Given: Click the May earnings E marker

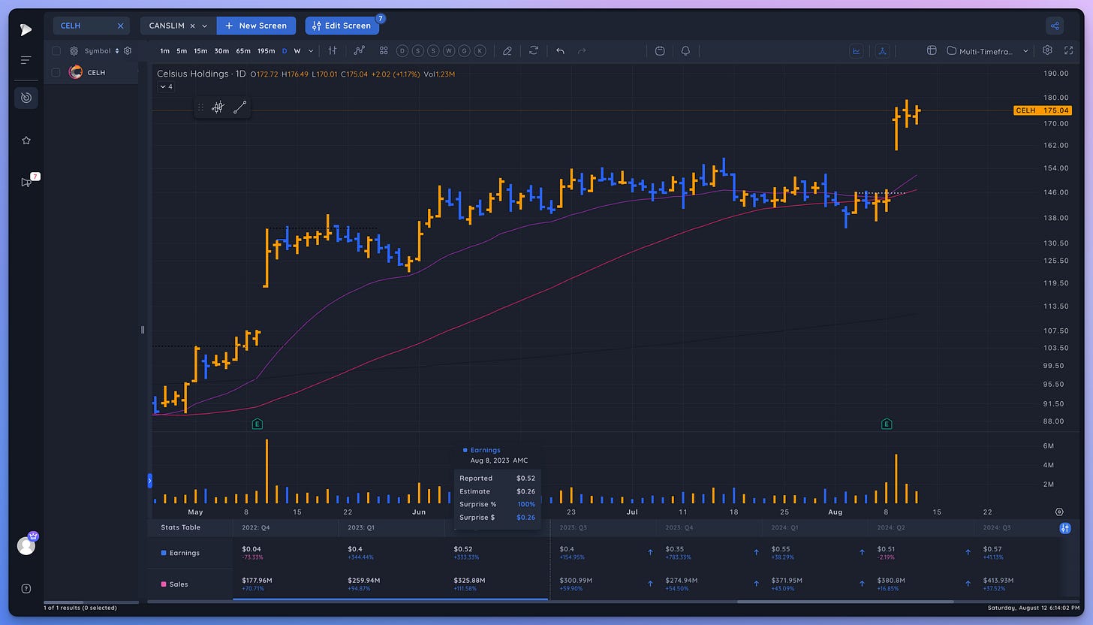Looking at the screenshot, I should [x=257, y=424].
